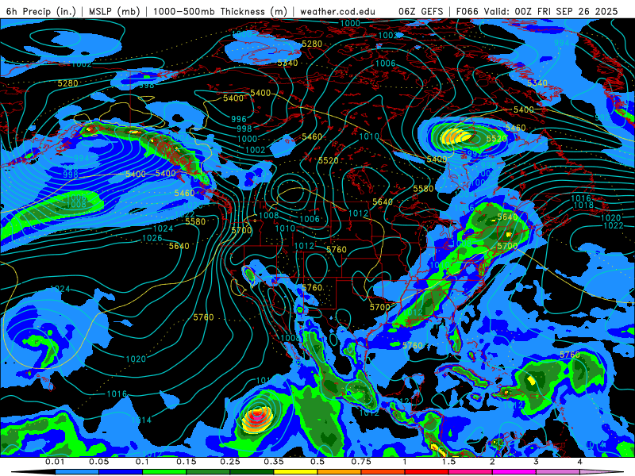This screenshot has height=476, width=635.
Task: Click the yellow precipitation maximum near Hudson Bay
Action: tap(456, 136)
